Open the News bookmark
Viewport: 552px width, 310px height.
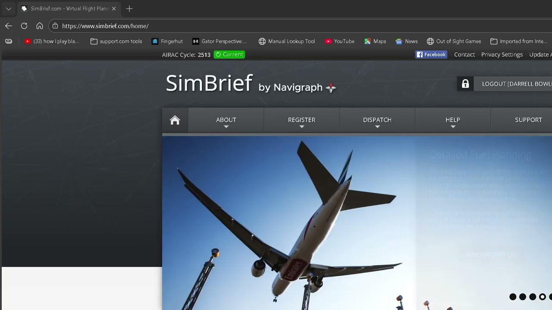[x=407, y=41]
